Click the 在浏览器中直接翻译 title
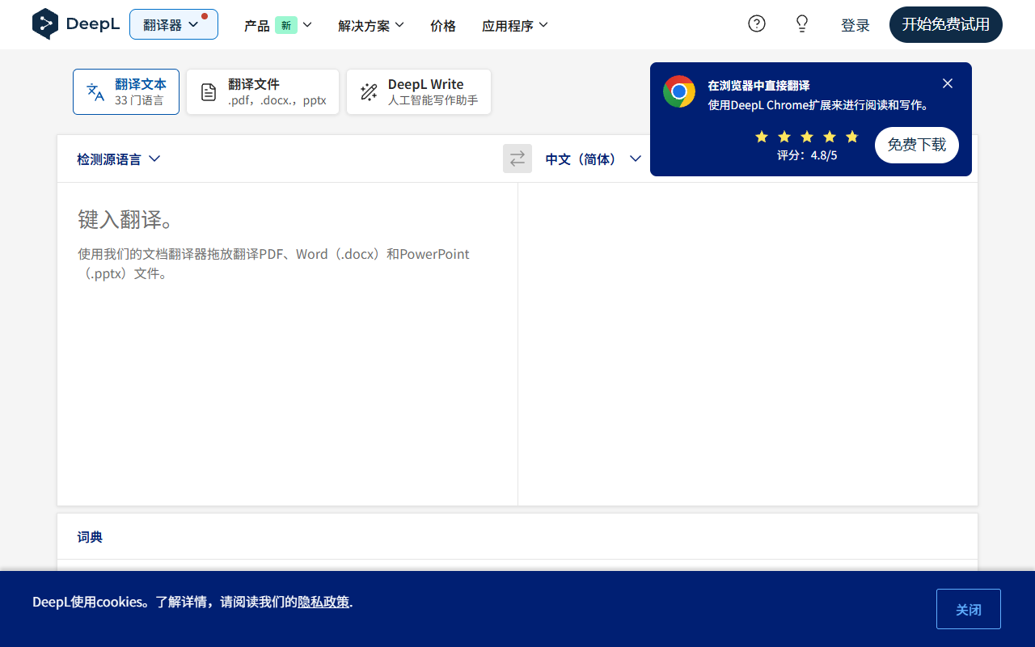This screenshot has width=1035, height=647. click(x=758, y=86)
